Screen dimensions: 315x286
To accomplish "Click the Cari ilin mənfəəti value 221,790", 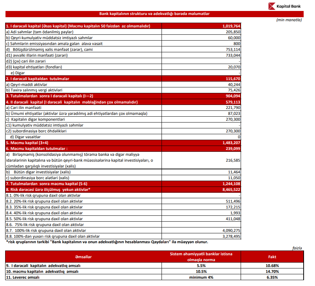I will 233,108.
